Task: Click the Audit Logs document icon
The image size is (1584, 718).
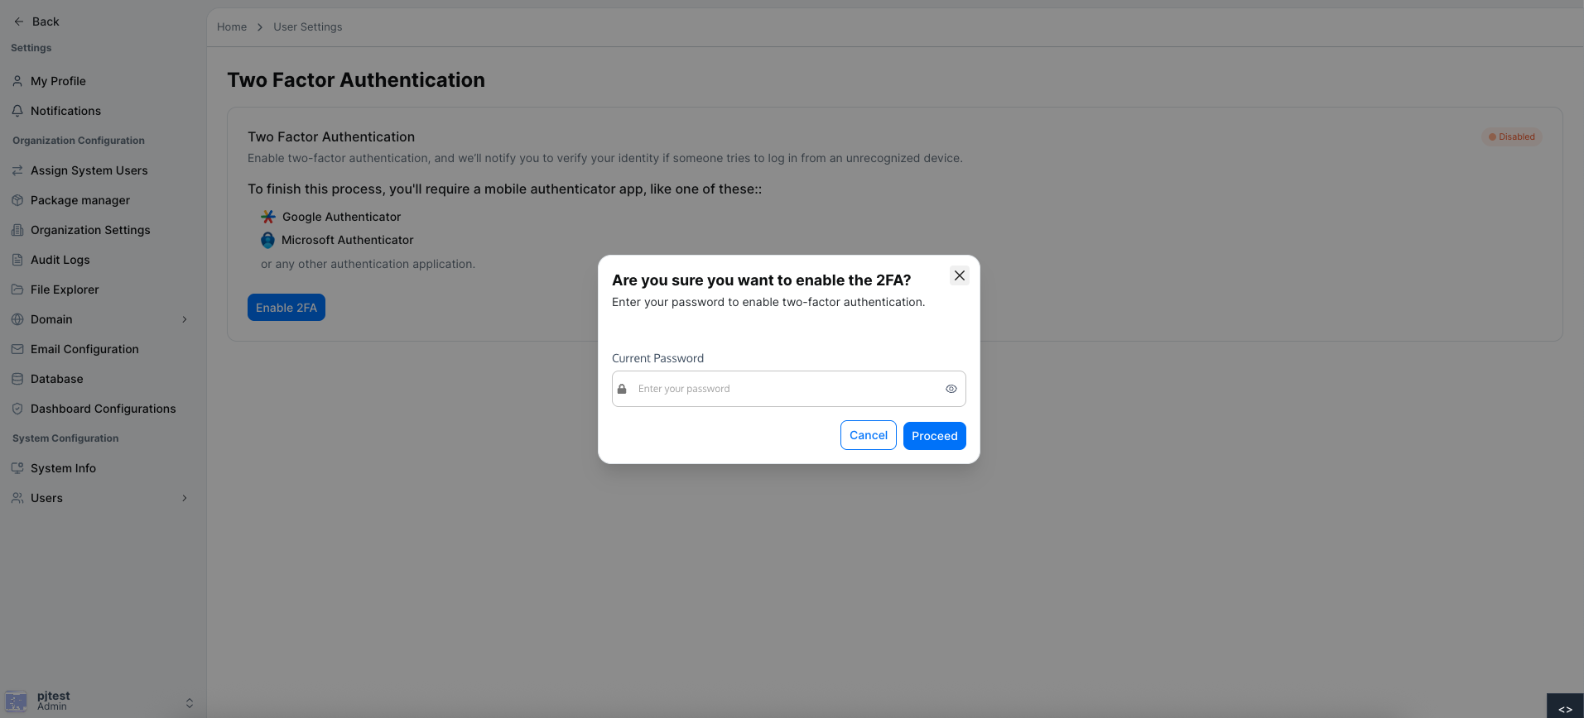Action: click(17, 260)
